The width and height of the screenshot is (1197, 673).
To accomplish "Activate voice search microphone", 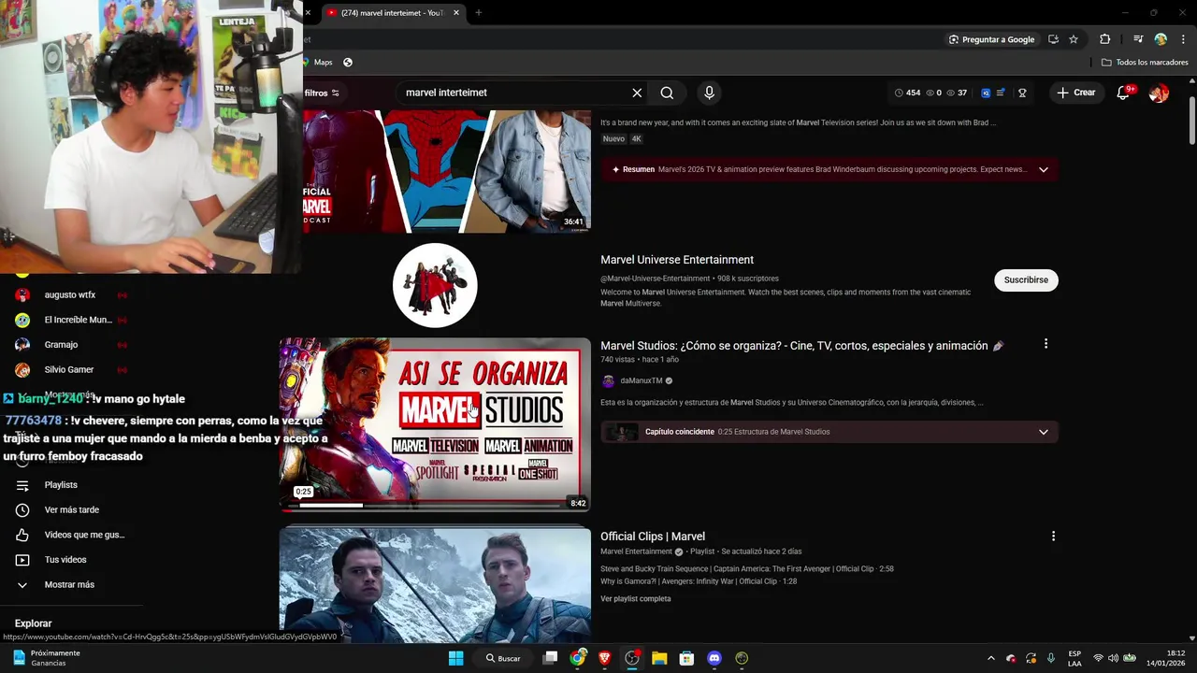I will [709, 93].
